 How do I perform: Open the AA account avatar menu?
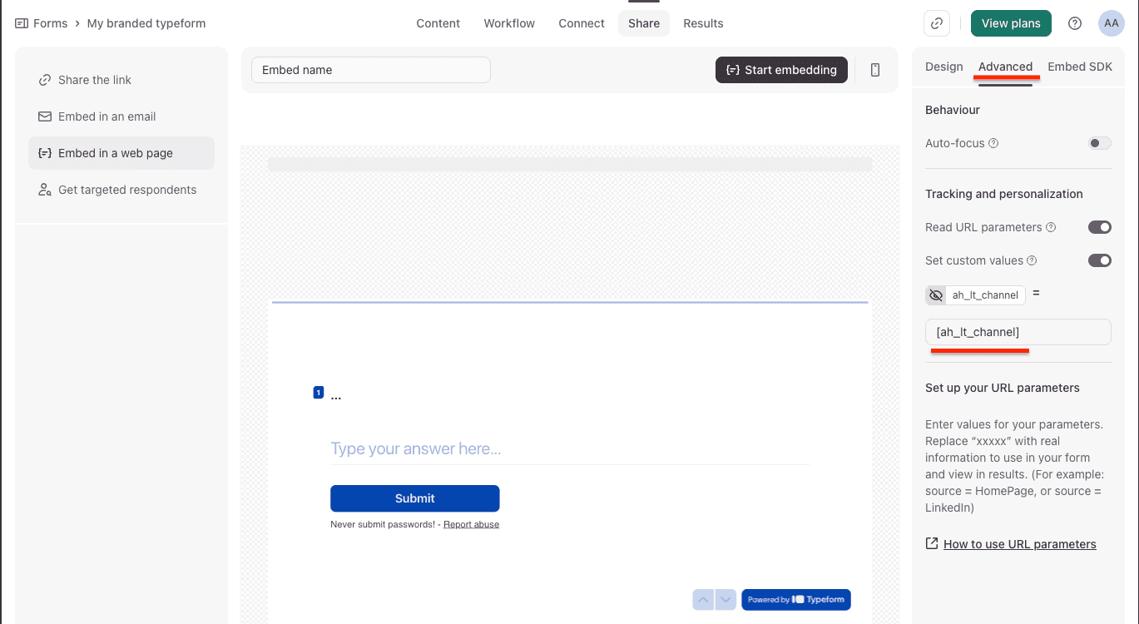pos(1112,22)
